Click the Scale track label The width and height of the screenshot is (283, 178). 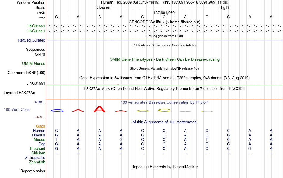pyautogui.click(x=40, y=7)
